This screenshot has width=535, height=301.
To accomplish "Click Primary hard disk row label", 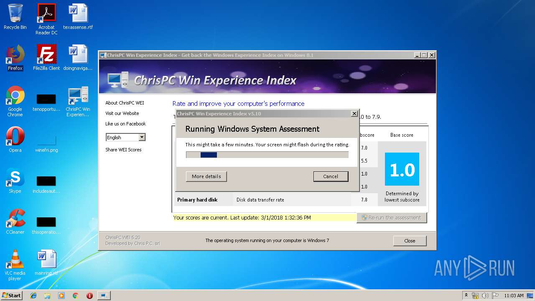I will click(197, 200).
